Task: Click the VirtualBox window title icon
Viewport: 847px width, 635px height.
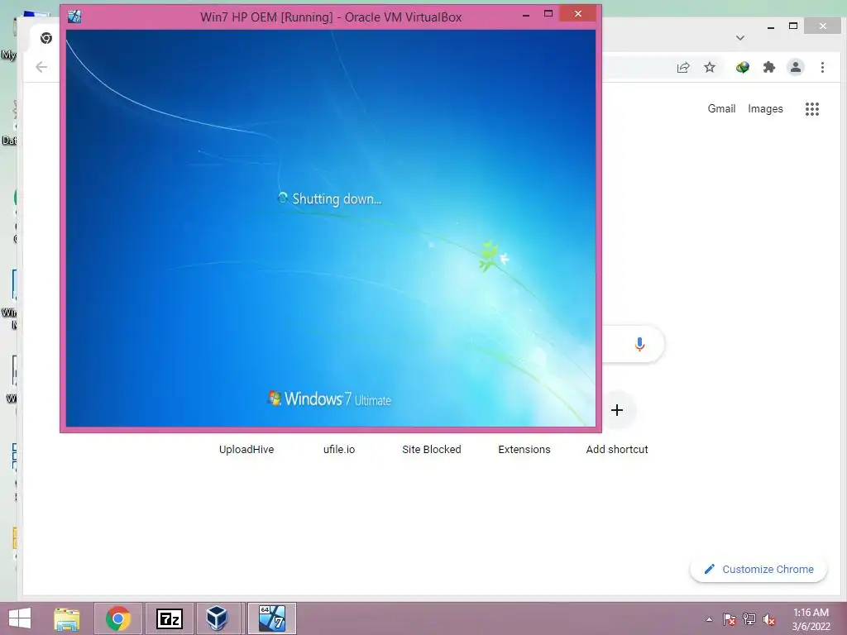Action: (74, 17)
